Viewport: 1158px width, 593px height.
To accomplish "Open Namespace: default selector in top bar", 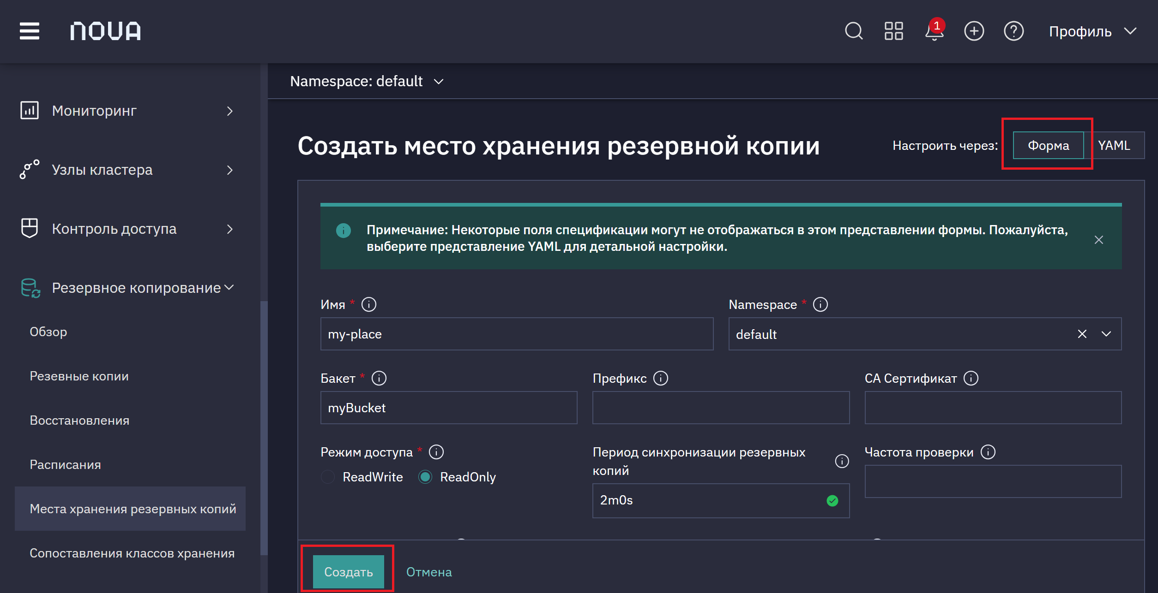I will (x=367, y=81).
